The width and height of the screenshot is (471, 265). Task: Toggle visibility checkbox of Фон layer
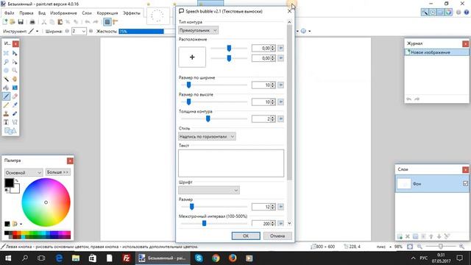465,183
